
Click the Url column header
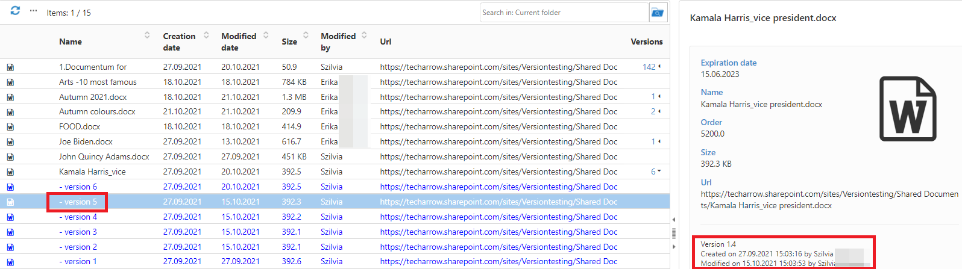(x=386, y=42)
